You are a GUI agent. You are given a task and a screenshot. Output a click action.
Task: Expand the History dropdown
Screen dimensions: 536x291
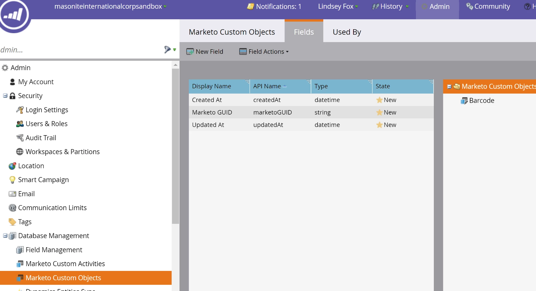point(391,6)
